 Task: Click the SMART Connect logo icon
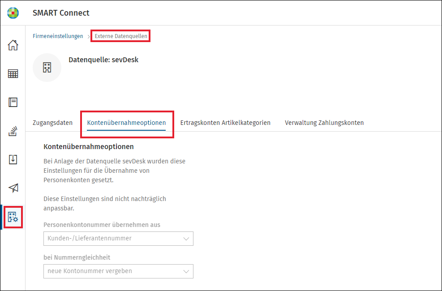point(13,13)
